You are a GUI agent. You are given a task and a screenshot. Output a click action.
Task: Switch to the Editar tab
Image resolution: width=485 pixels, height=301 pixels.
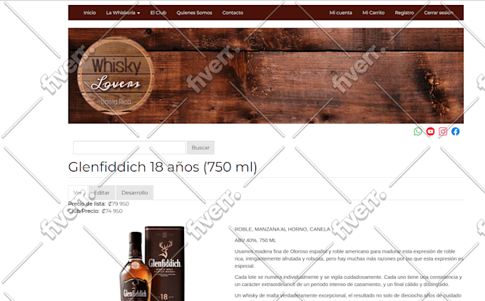[102, 193]
